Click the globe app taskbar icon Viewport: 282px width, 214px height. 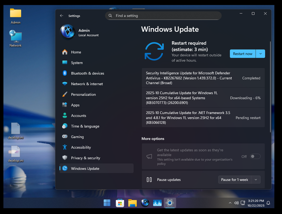pyautogui.click(x=145, y=203)
